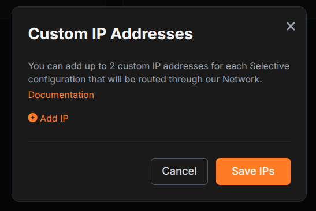This screenshot has width=316, height=211.
Task: Click the word Network in the description
Action: point(241,79)
